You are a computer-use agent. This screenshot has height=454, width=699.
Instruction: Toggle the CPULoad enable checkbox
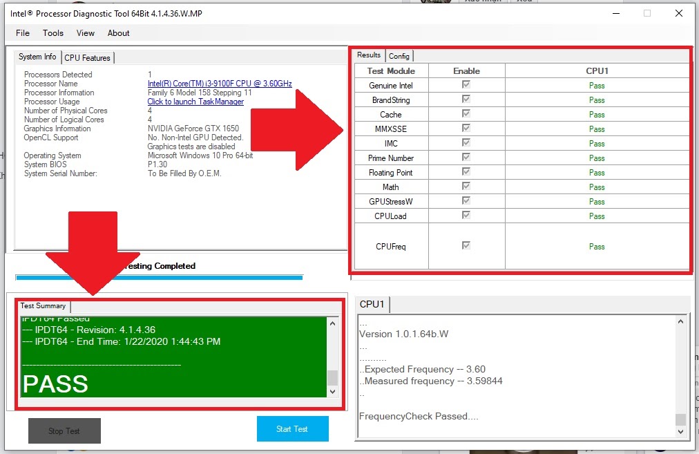(466, 216)
